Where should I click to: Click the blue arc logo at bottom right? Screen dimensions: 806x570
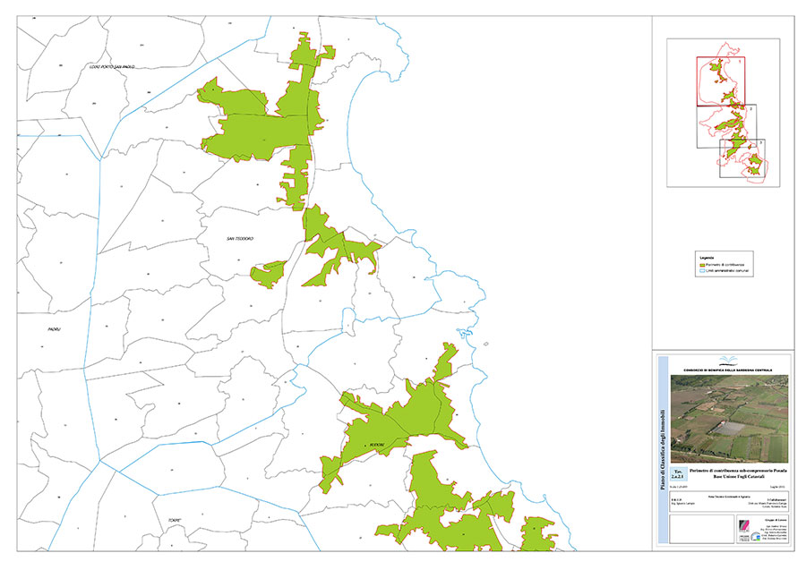756,537
